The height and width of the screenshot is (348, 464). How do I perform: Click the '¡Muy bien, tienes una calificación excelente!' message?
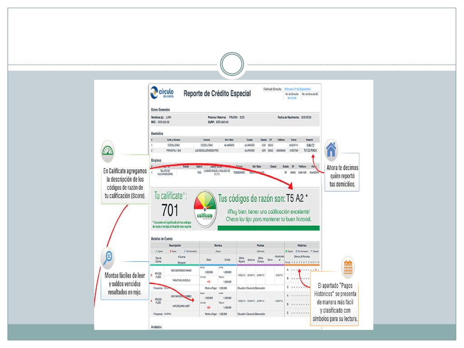pos(269,212)
